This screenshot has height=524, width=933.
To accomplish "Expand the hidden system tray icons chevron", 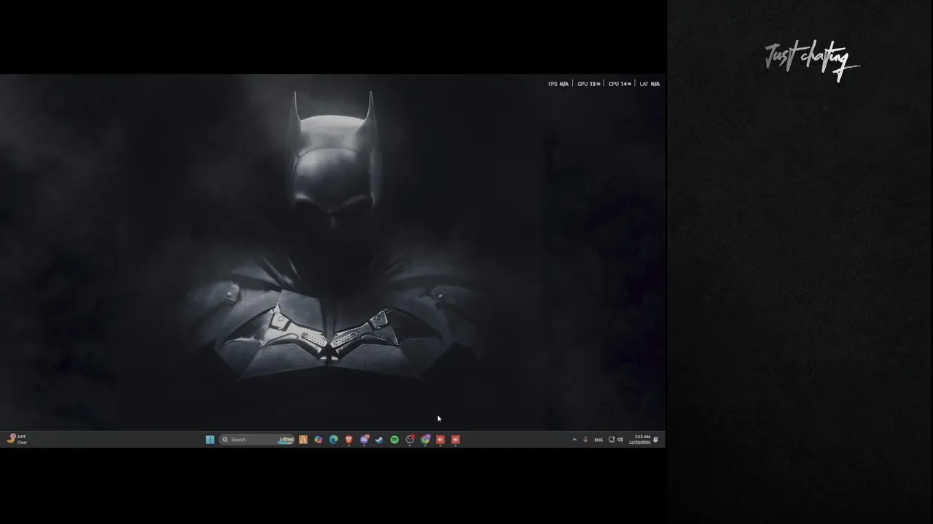I will 574,440.
